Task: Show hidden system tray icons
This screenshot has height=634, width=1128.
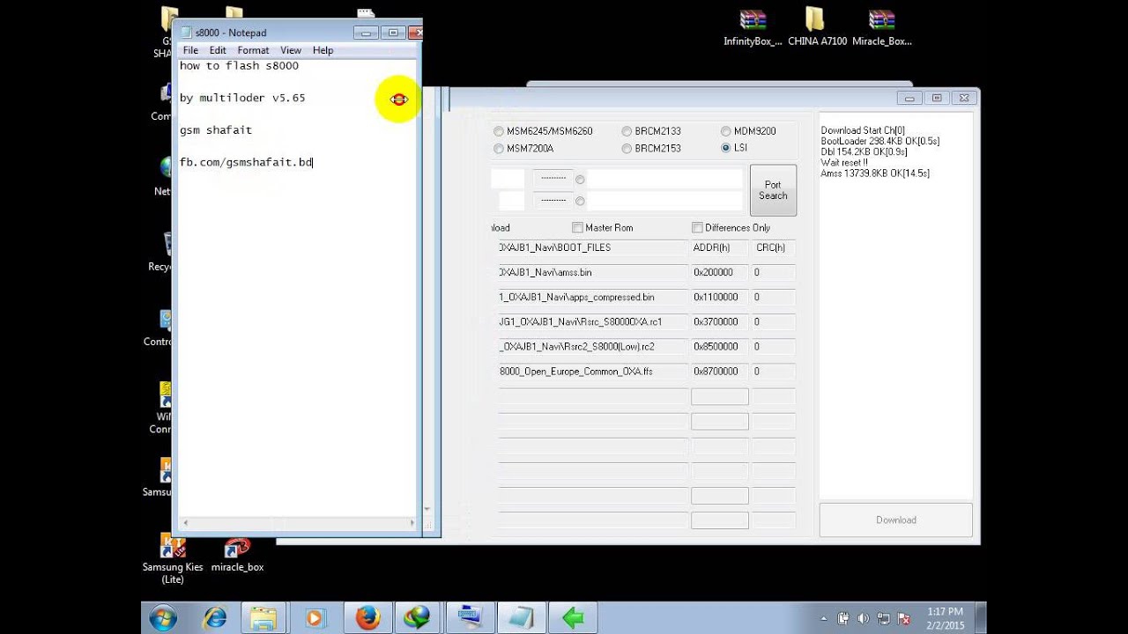Action: coord(824,618)
